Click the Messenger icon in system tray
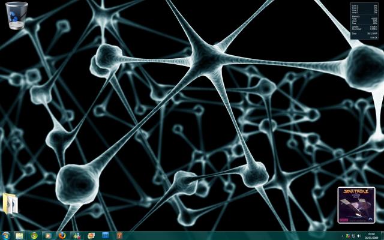 pos(348,236)
